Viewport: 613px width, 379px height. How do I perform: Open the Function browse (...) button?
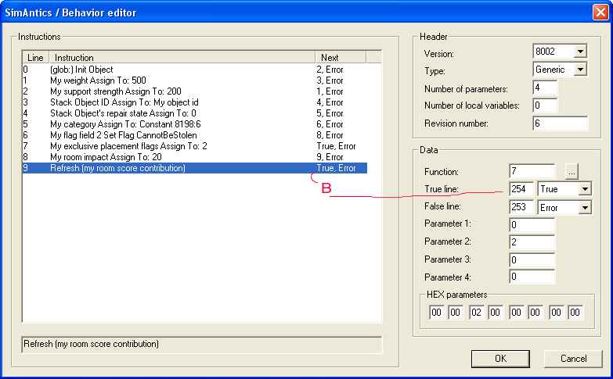572,172
